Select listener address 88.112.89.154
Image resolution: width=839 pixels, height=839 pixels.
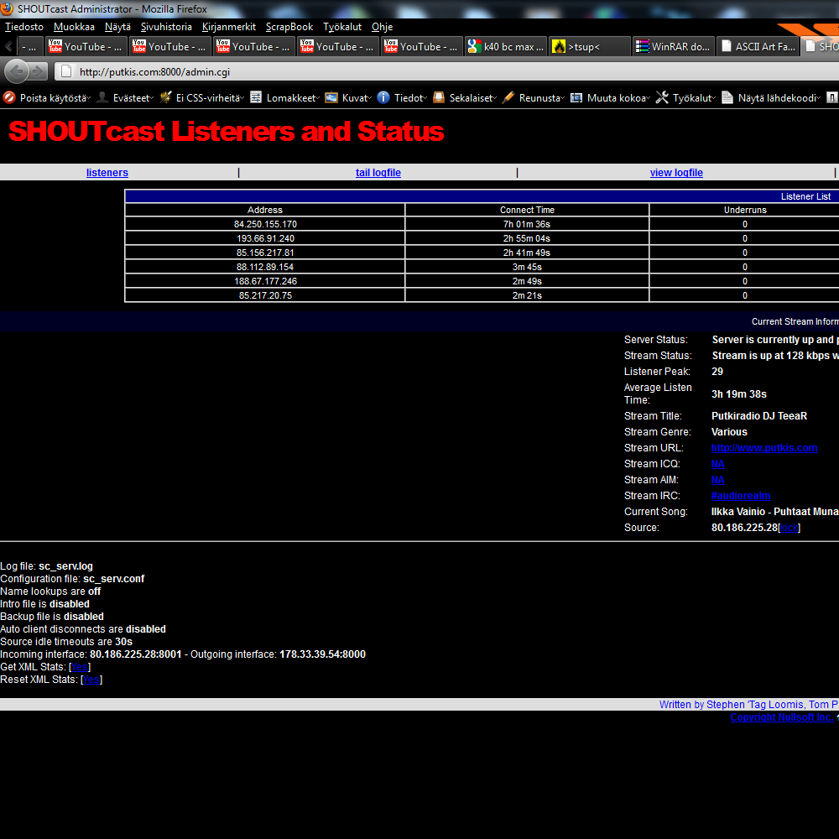[265, 267]
